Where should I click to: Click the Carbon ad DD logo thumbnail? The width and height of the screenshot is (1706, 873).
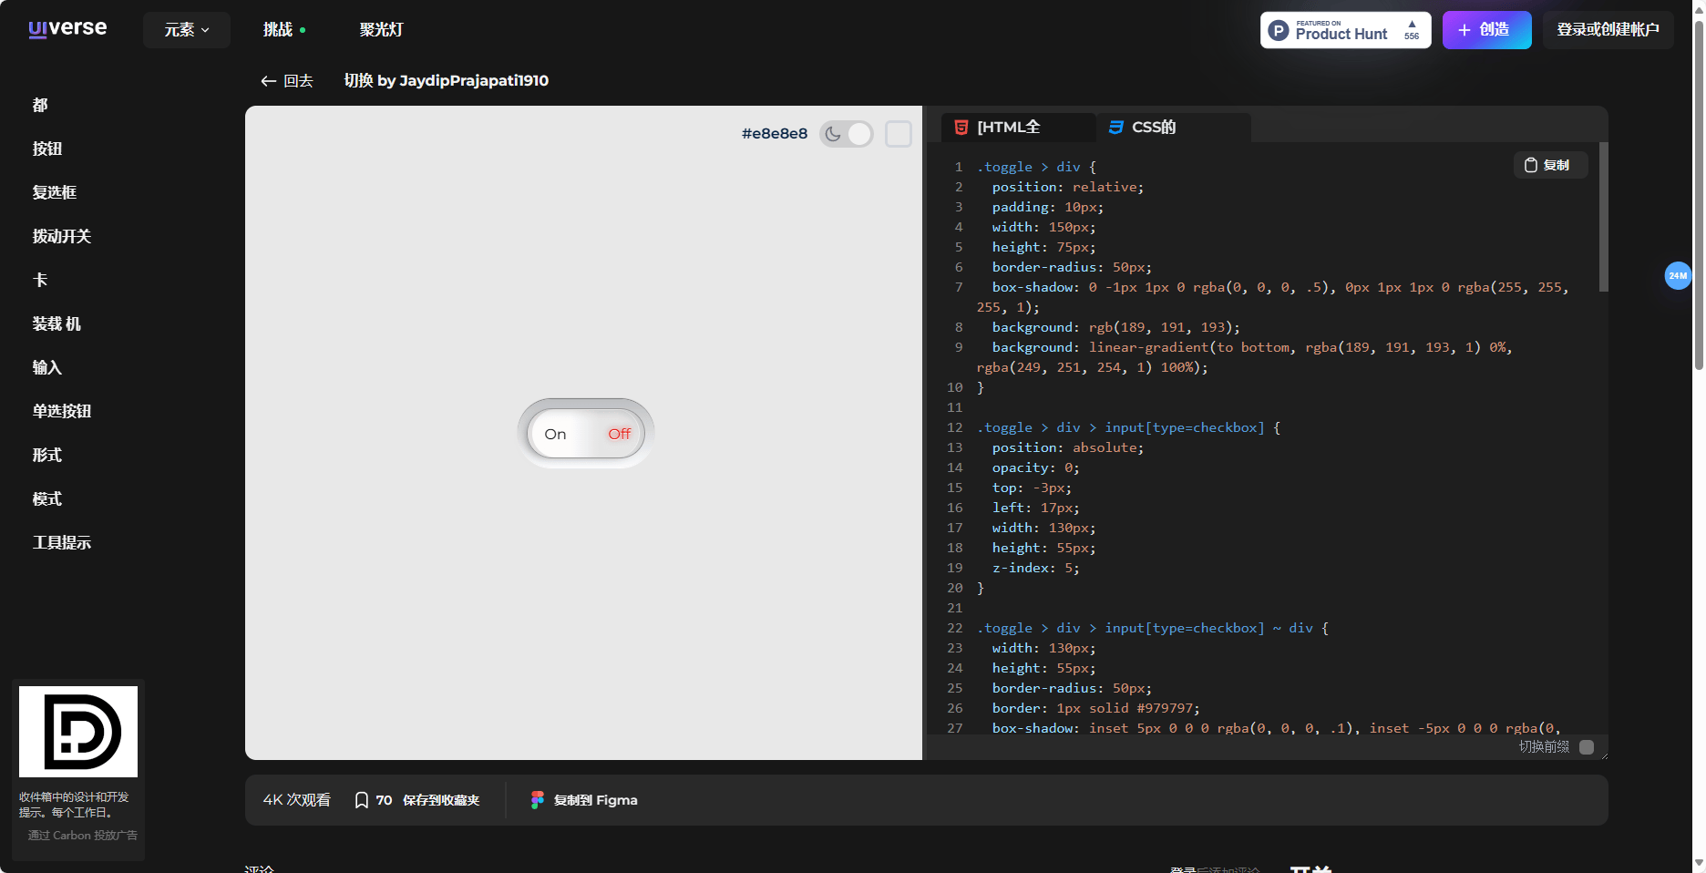point(78,732)
